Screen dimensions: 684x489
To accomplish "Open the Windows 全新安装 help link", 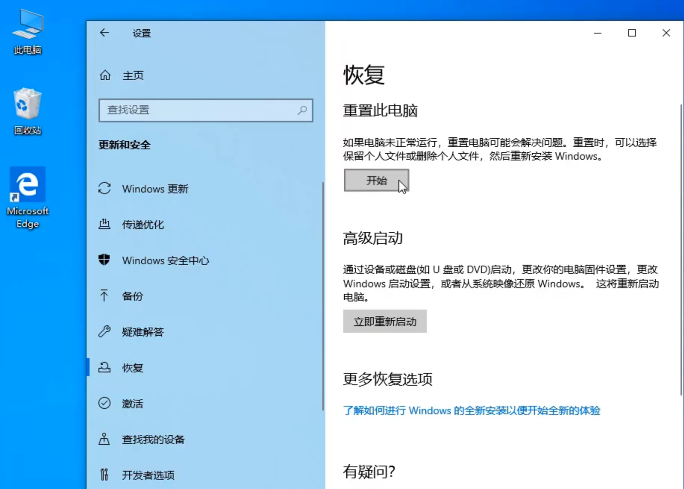I will tap(471, 411).
